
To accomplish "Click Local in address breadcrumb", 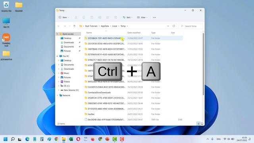I will 115,26.
